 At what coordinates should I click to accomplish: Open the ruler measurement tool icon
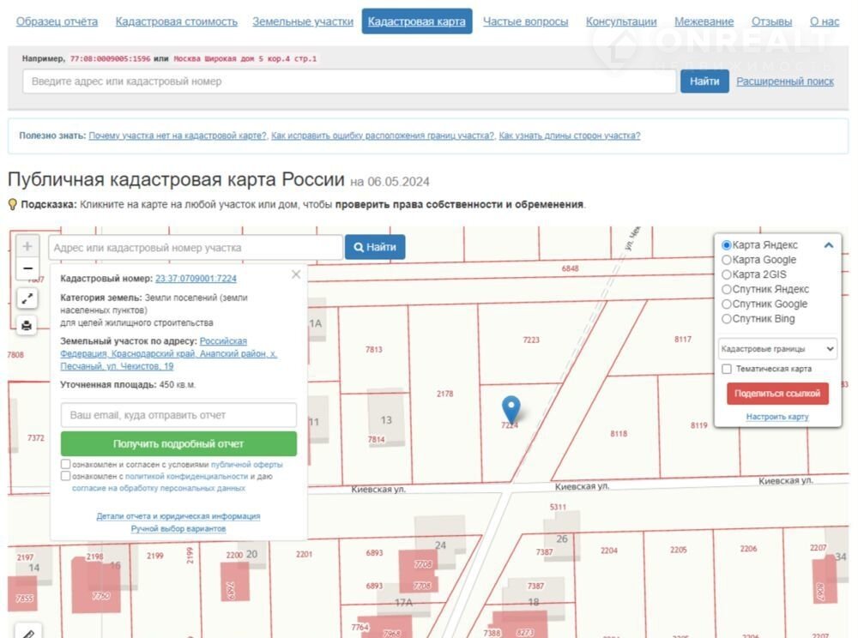pyautogui.click(x=27, y=634)
